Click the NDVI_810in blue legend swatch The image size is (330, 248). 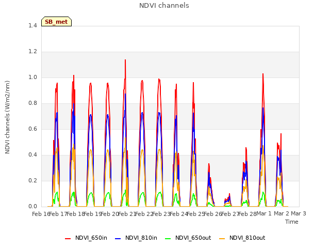118,239
